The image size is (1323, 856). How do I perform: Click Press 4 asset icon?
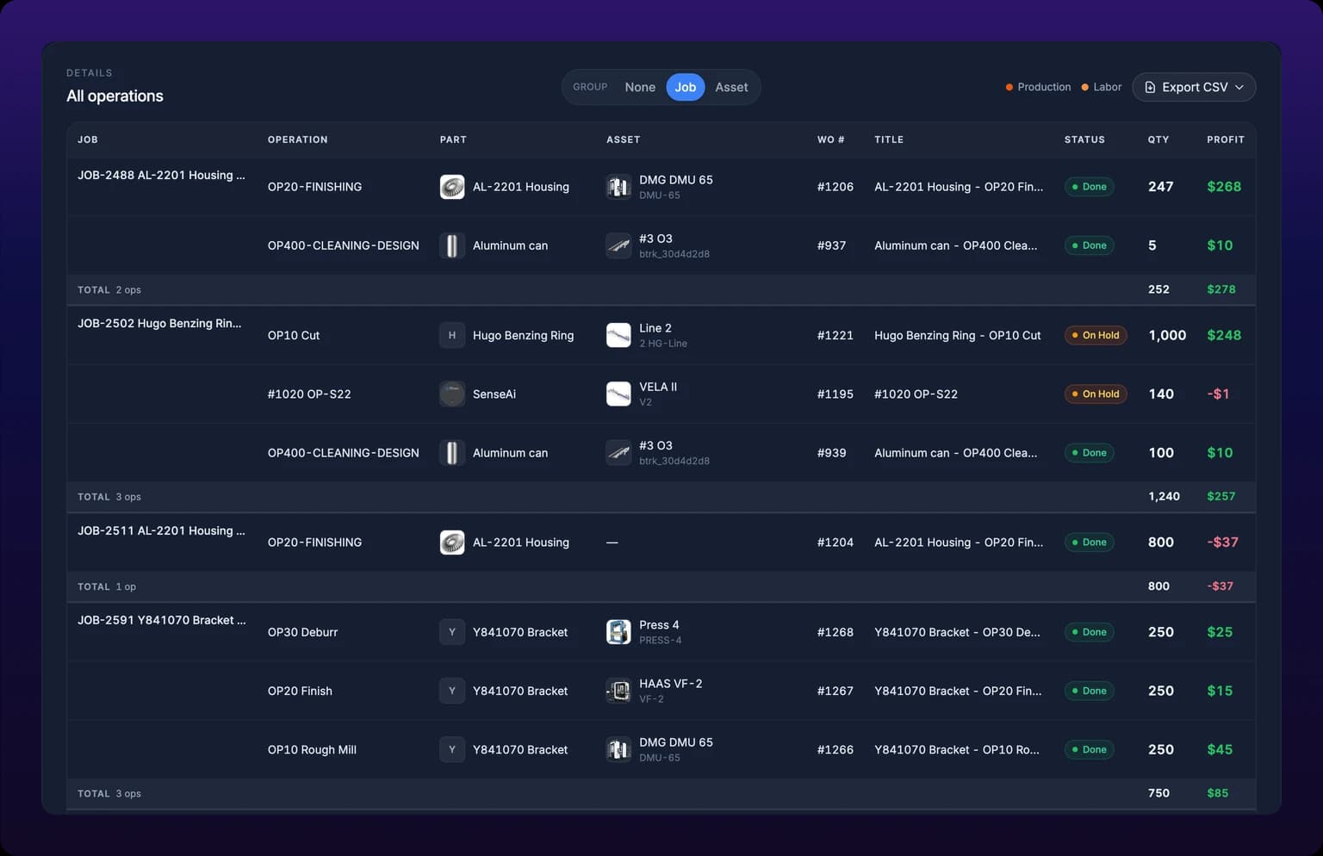(618, 632)
